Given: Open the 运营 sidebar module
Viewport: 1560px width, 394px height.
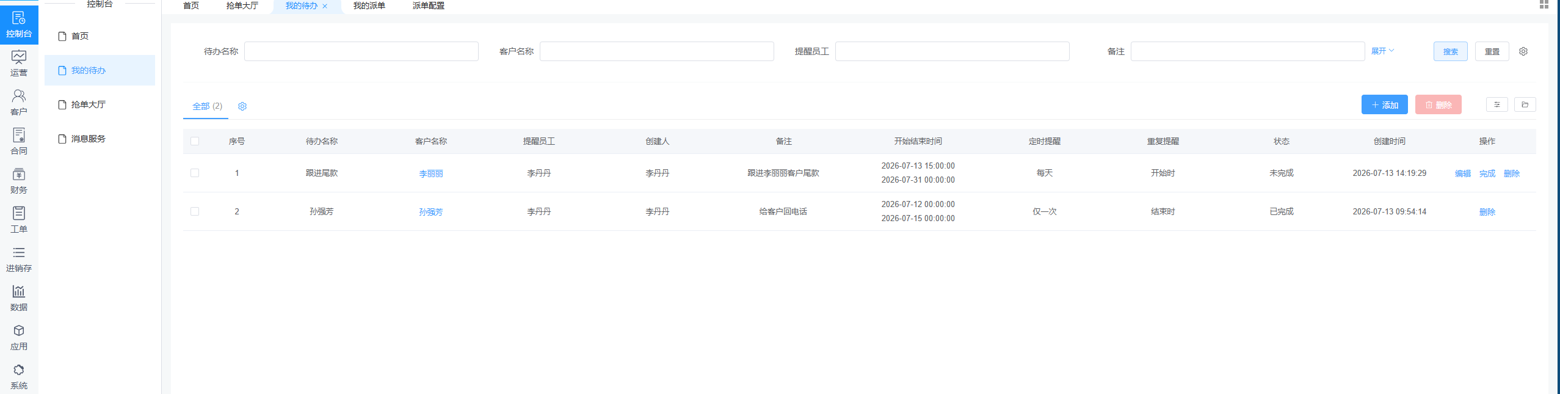Looking at the screenshot, I should (x=19, y=64).
